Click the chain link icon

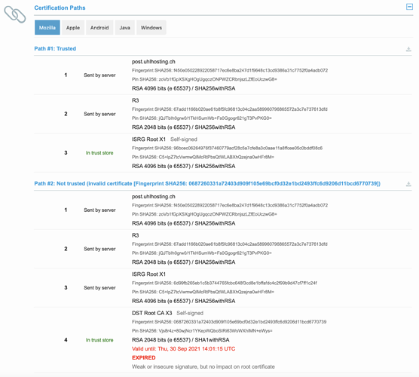pyautogui.click(x=15, y=14)
